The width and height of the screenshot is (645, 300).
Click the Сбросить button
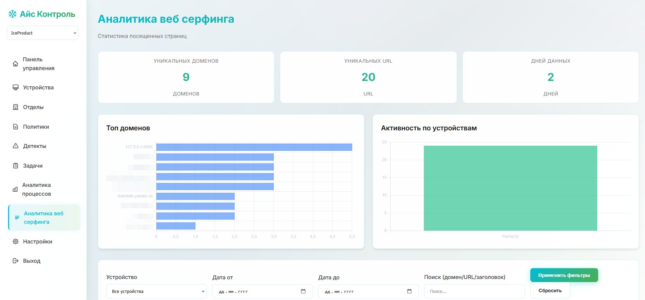550,291
